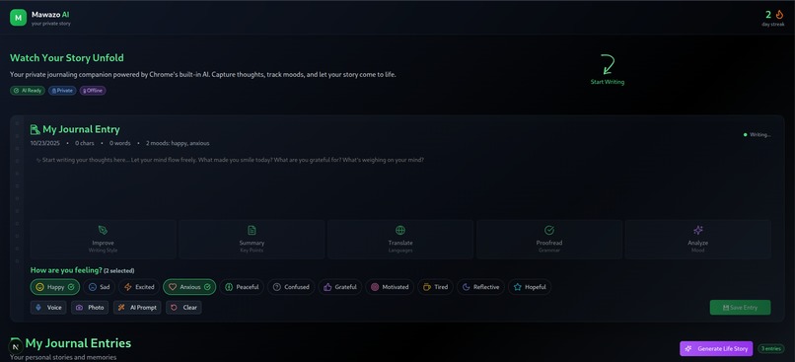795x362 pixels.
Task: Select the Excited mood chip
Action: [x=139, y=287]
